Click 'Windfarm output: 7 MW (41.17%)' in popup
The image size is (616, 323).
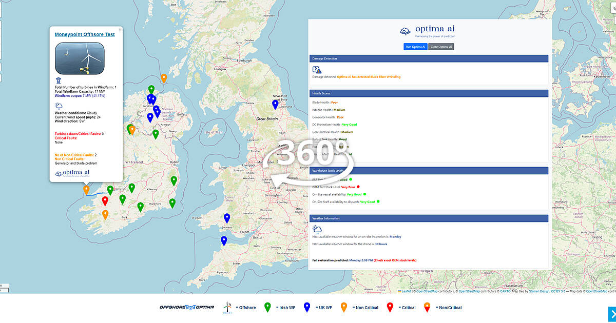click(80, 96)
